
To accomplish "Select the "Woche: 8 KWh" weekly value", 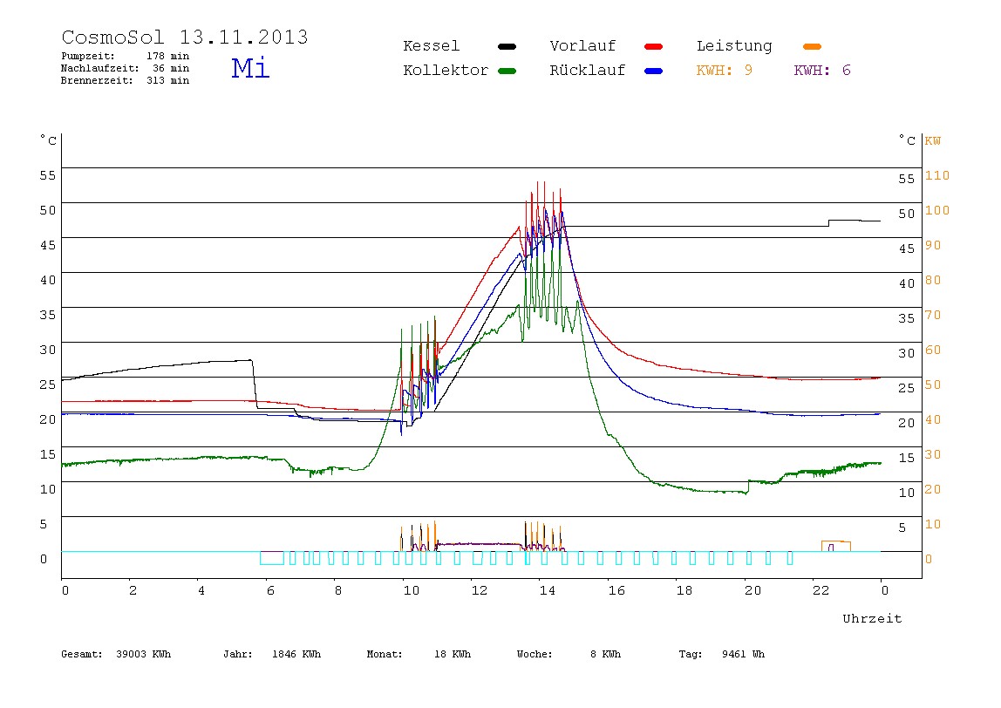I will (x=569, y=654).
